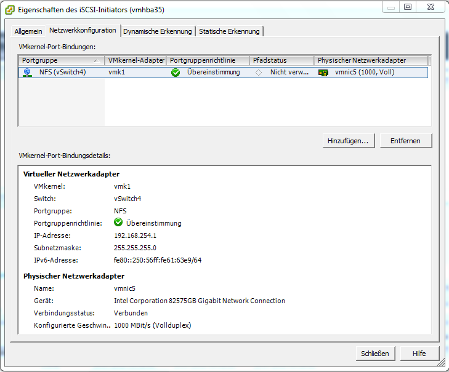The width and height of the screenshot is (449, 372).
Task: Open the Allgemein tab
Action: (28, 31)
